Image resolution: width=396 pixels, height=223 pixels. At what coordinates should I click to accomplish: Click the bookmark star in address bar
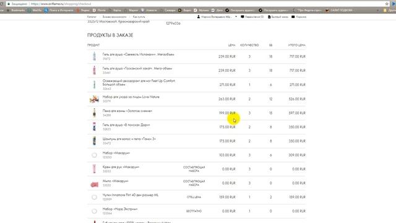coord(387,4)
